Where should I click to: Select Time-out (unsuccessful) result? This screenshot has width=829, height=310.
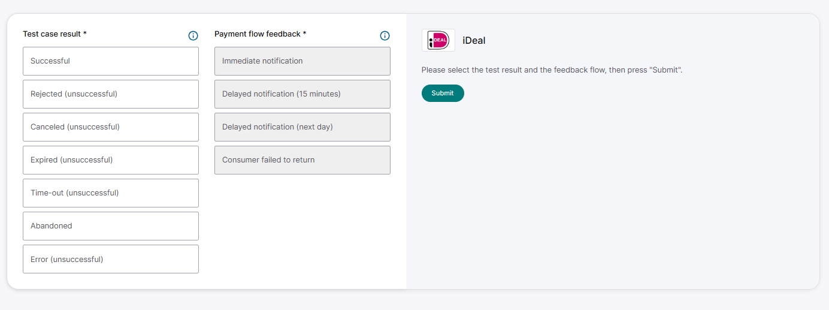111,193
